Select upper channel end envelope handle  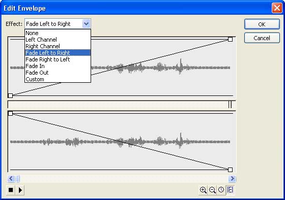tap(230, 39)
